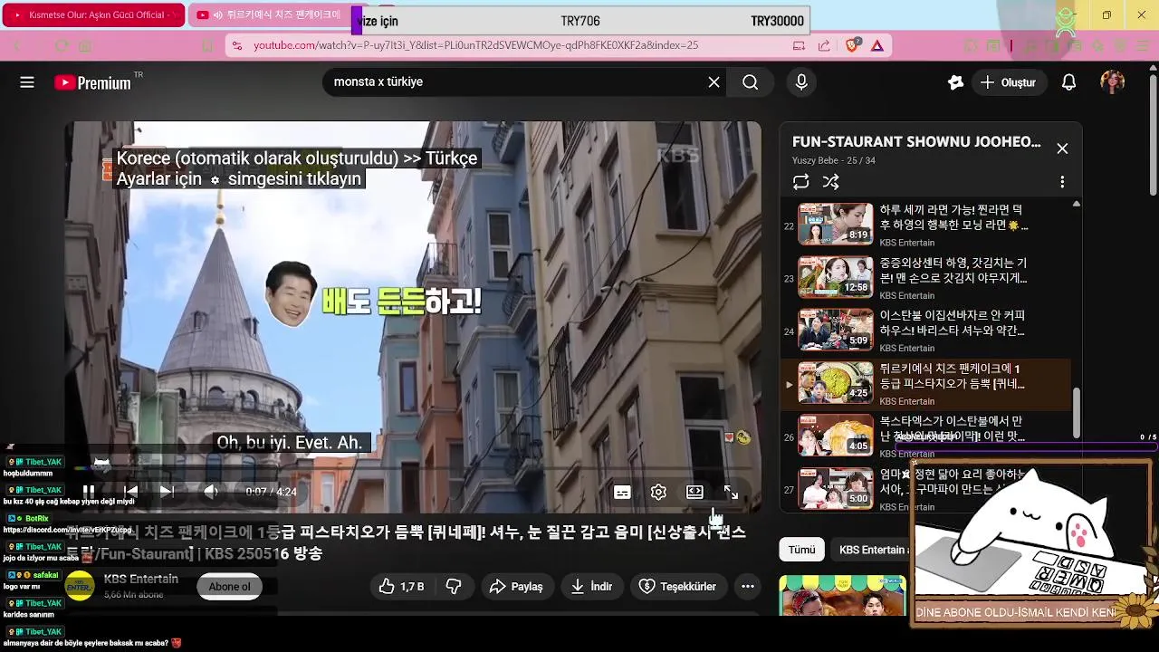This screenshot has height=652, width=1159.
Task: Open the YouTube guide hamburger menu
Action: tap(27, 82)
